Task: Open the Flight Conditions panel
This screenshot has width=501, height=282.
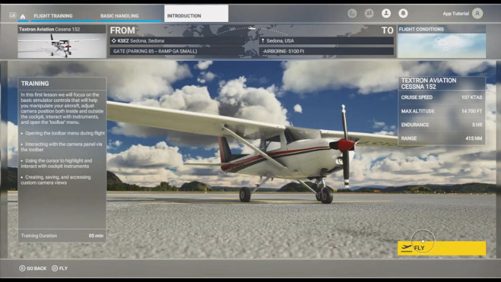Action: (x=442, y=41)
